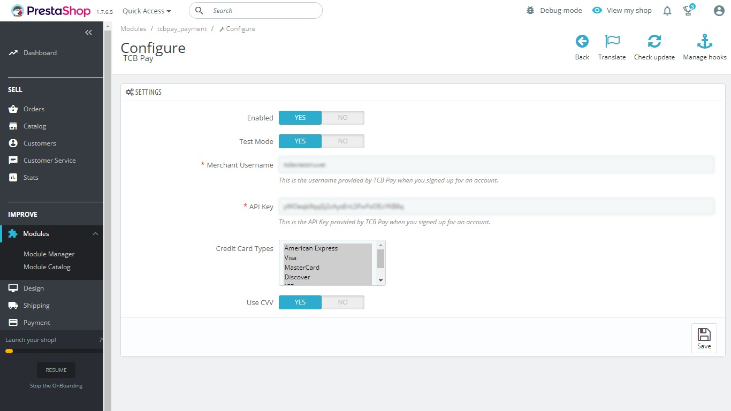Click the Check update refresh icon

tap(654, 41)
